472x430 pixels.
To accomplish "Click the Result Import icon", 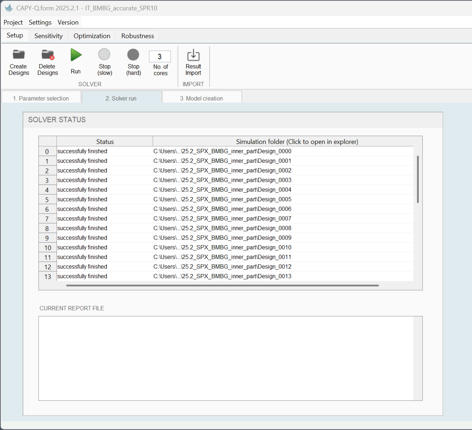I will [x=193, y=55].
